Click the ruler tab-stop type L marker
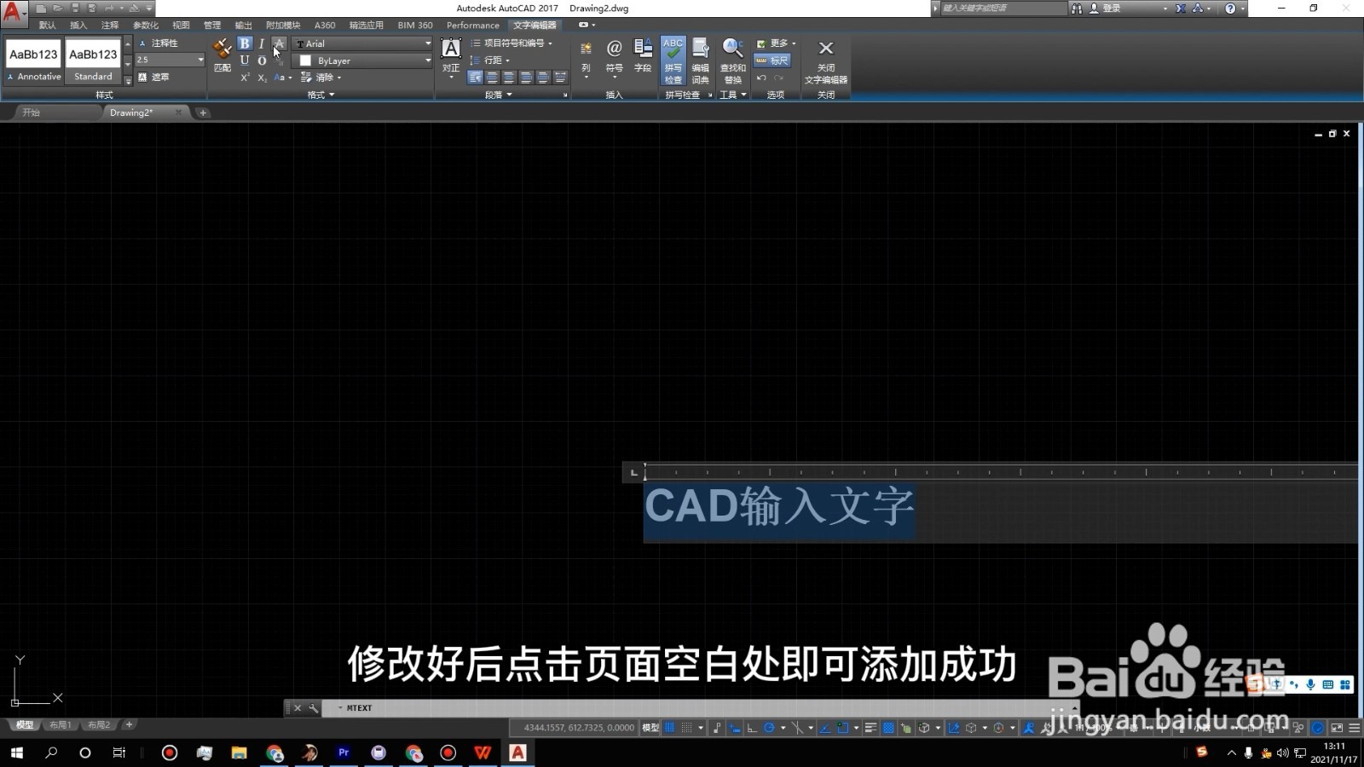Screen dimensions: 1364x767 click(x=633, y=472)
